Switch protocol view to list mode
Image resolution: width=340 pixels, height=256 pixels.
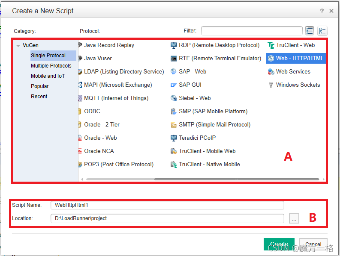point(310,31)
